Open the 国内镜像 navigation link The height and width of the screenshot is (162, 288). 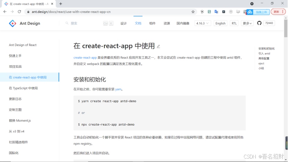click(x=183, y=23)
